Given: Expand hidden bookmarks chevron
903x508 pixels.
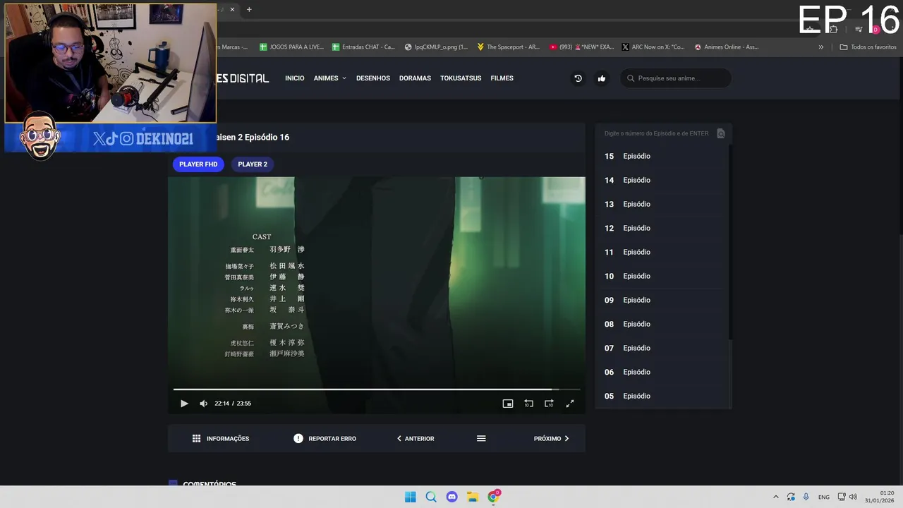Looking at the screenshot, I should pos(821,47).
